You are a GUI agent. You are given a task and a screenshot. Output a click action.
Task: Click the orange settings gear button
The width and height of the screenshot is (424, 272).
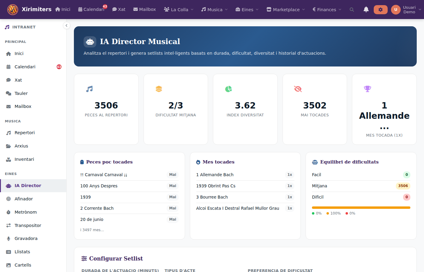380,10
